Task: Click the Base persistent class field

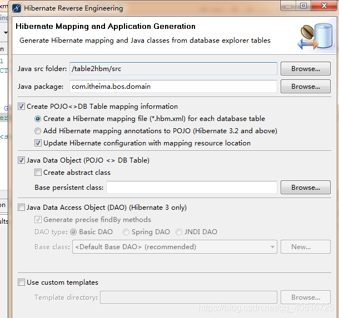Action: [x=192, y=188]
